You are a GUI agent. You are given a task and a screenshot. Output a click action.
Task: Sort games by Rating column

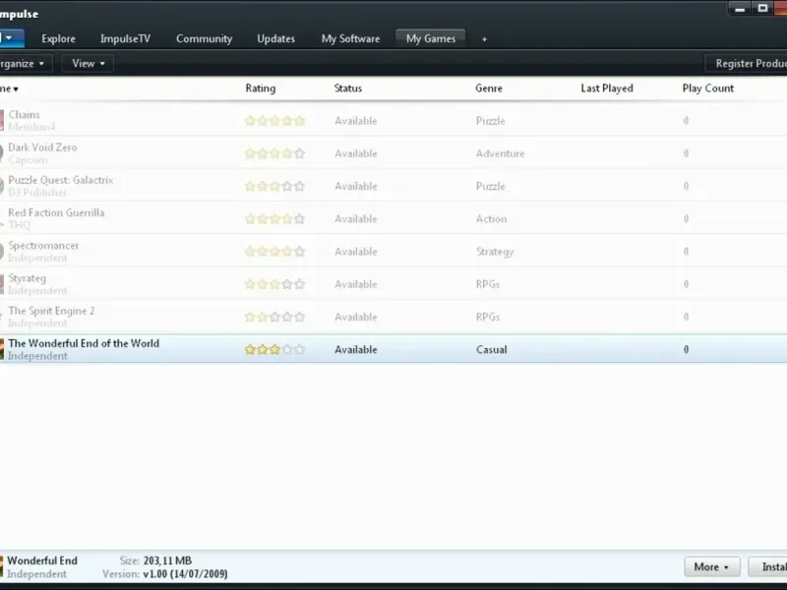[260, 88]
